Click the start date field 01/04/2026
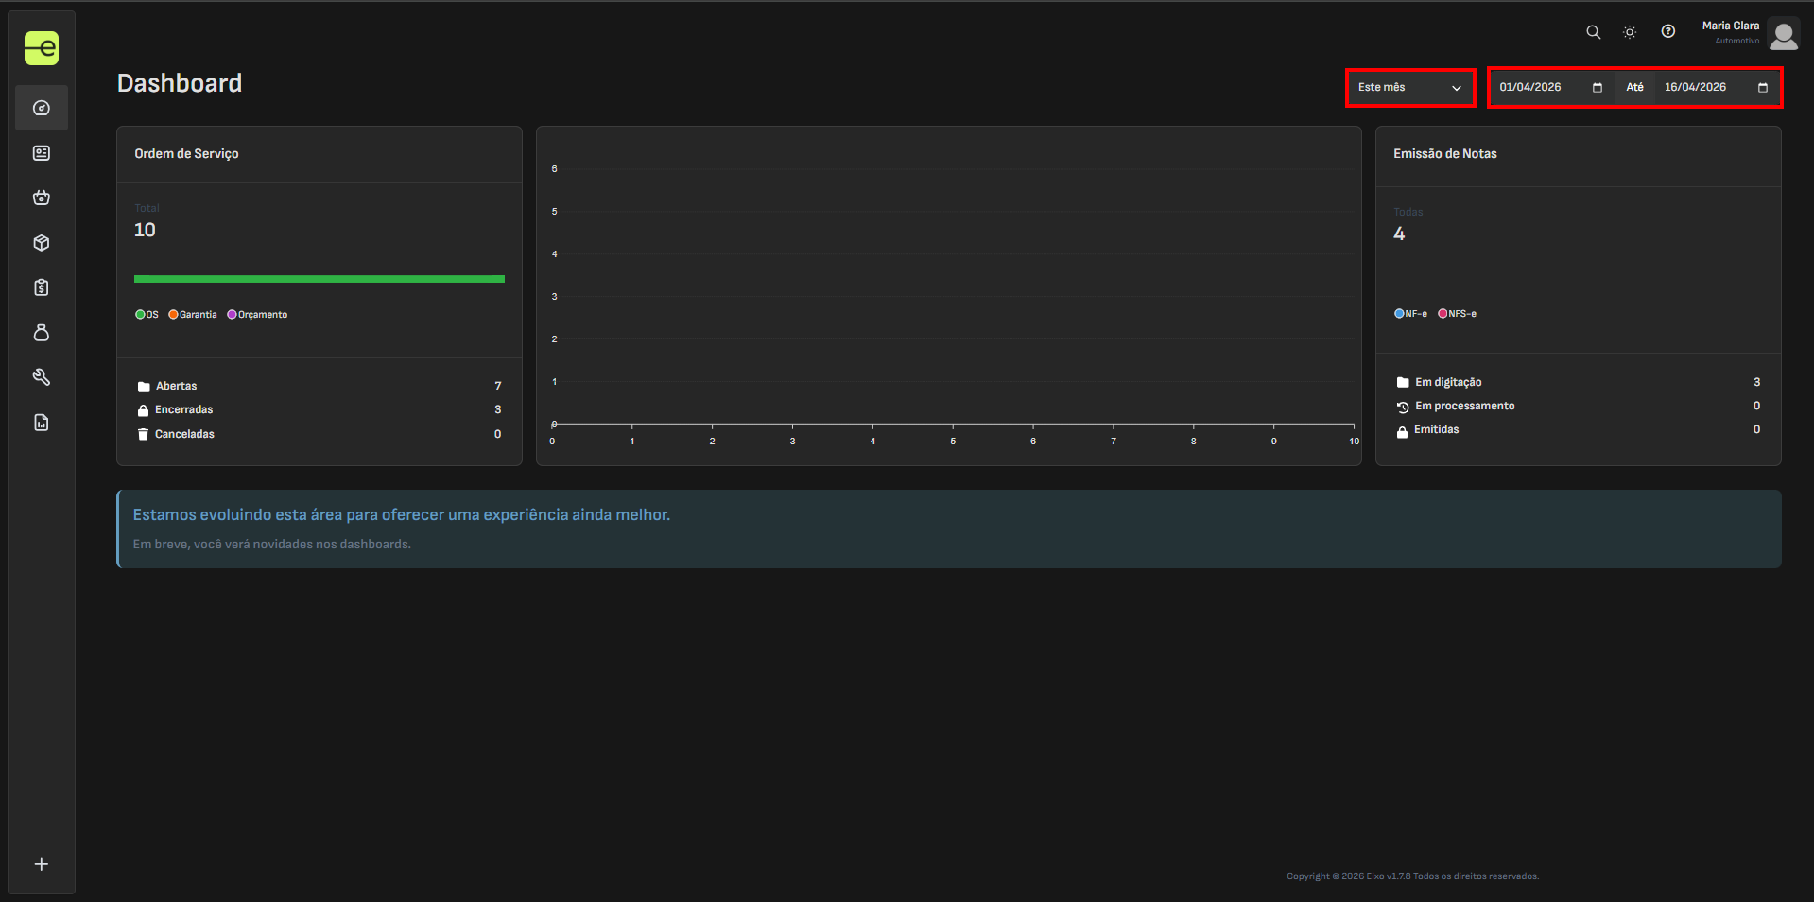1814x902 pixels. click(1551, 87)
